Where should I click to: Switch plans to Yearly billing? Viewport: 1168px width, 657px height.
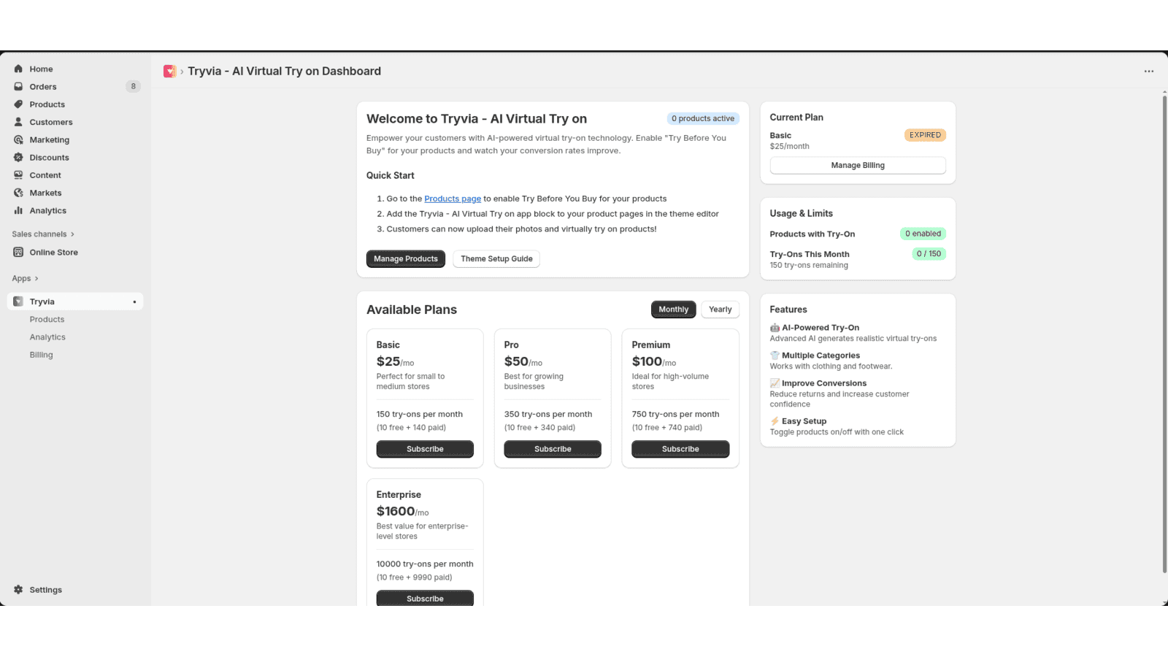[x=720, y=310]
